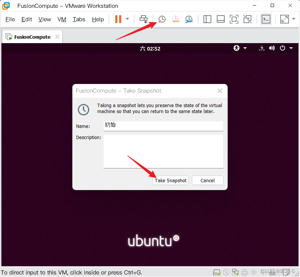
Task: Open the console view icon
Action: pyautogui.click(x=266, y=19)
